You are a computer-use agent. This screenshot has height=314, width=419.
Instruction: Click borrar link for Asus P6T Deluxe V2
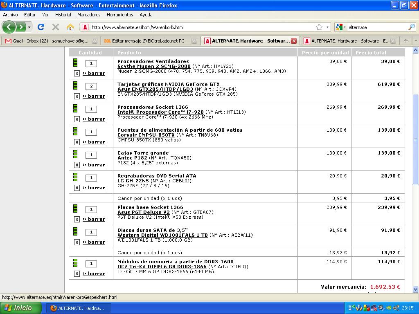(94, 219)
